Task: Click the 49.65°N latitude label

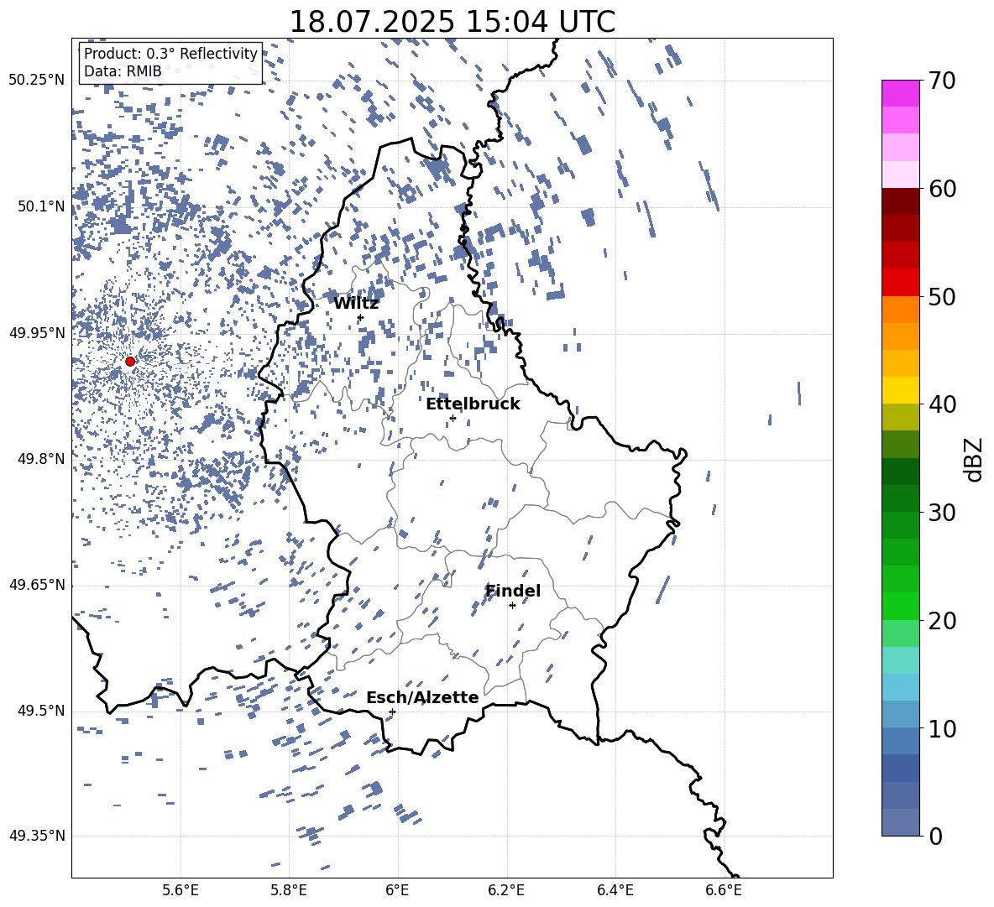Action: [37, 584]
